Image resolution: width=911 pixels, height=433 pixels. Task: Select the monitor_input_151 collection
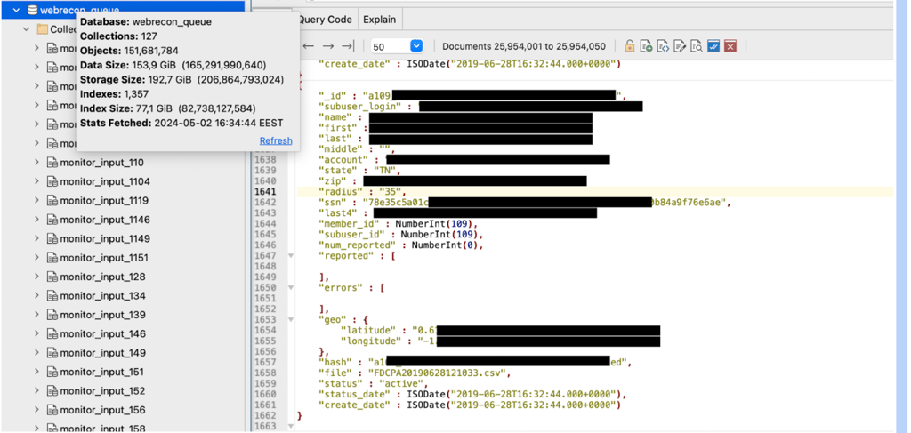[101, 372]
